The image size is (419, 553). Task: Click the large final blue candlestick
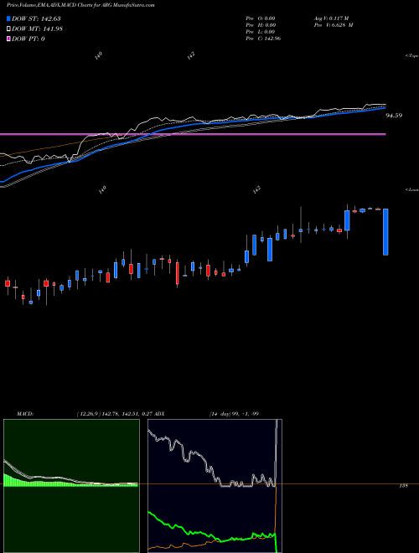(385, 232)
